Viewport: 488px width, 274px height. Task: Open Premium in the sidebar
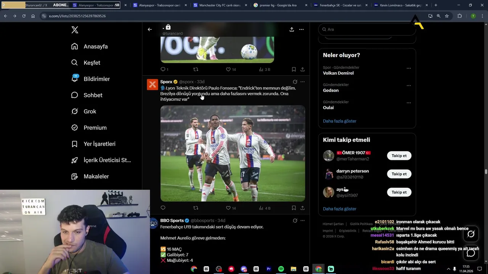pyautogui.click(x=89, y=128)
